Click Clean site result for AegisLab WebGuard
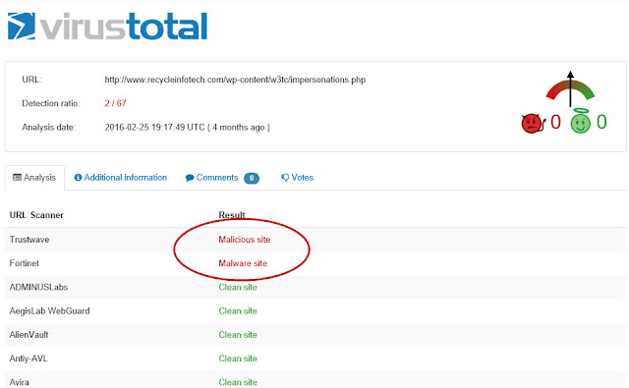The width and height of the screenshot is (629, 388). point(238,310)
